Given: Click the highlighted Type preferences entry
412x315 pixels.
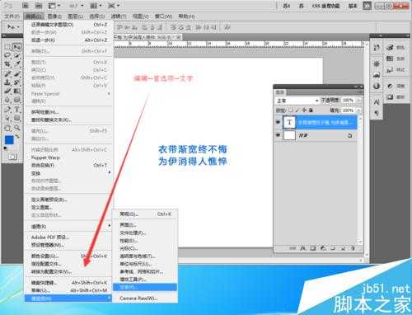Looking at the screenshot, I should [145, 287].
